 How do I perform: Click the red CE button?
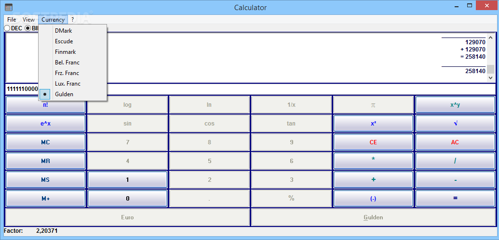coord(373,142)
